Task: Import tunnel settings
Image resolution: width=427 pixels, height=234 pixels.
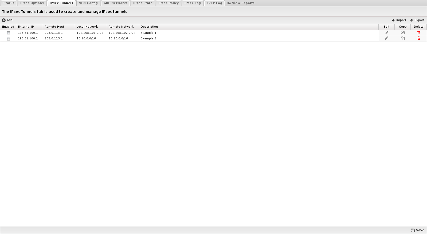Action: coord(399,20)
